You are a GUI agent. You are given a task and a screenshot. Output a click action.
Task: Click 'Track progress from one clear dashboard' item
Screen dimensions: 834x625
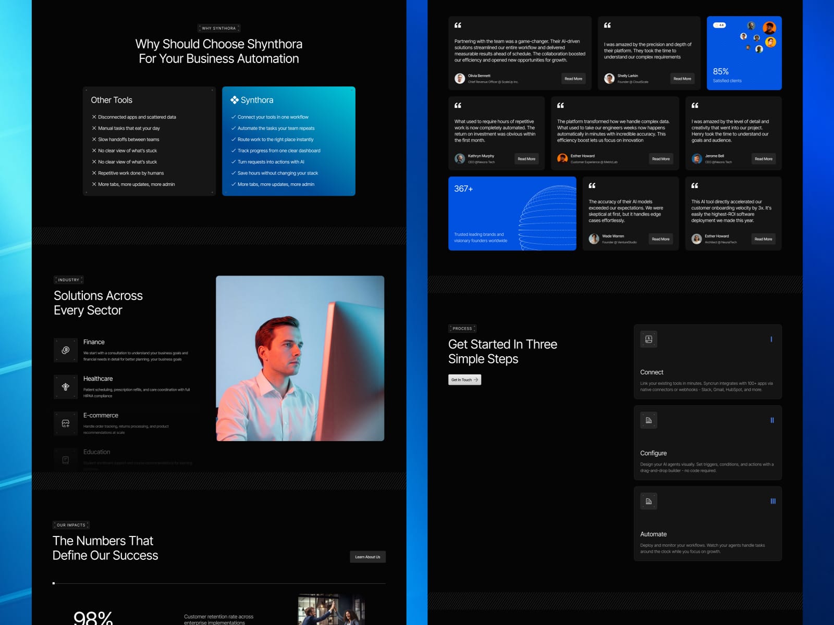pyautogui.click(x=276, y=151)
